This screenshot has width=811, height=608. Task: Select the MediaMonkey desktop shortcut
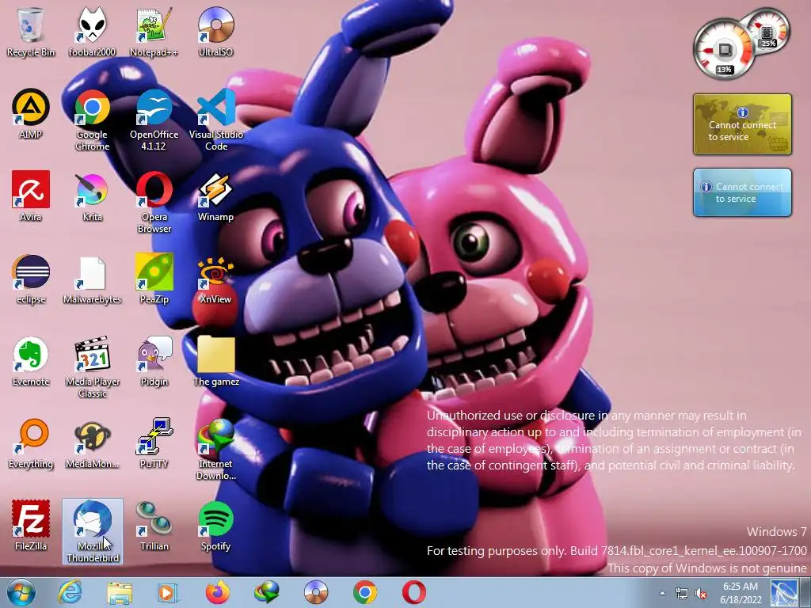[x=92, y=443]
